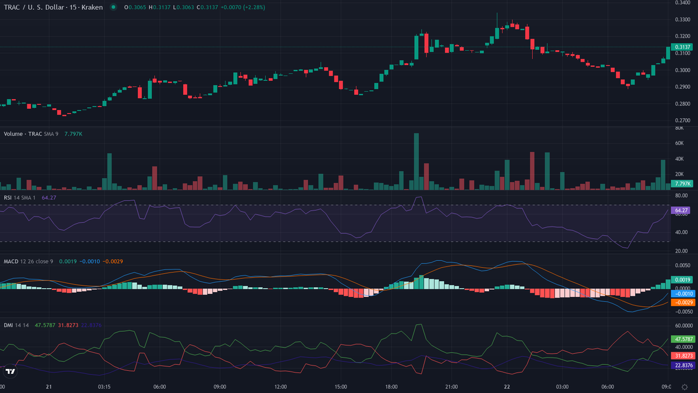
Task: Click the green 0.0019 MACD axis label
Action: [682, 279]
